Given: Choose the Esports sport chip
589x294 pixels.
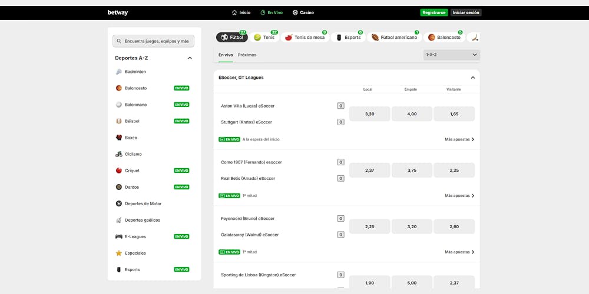Looking at the screenshot, I should [x=348, y=38].
